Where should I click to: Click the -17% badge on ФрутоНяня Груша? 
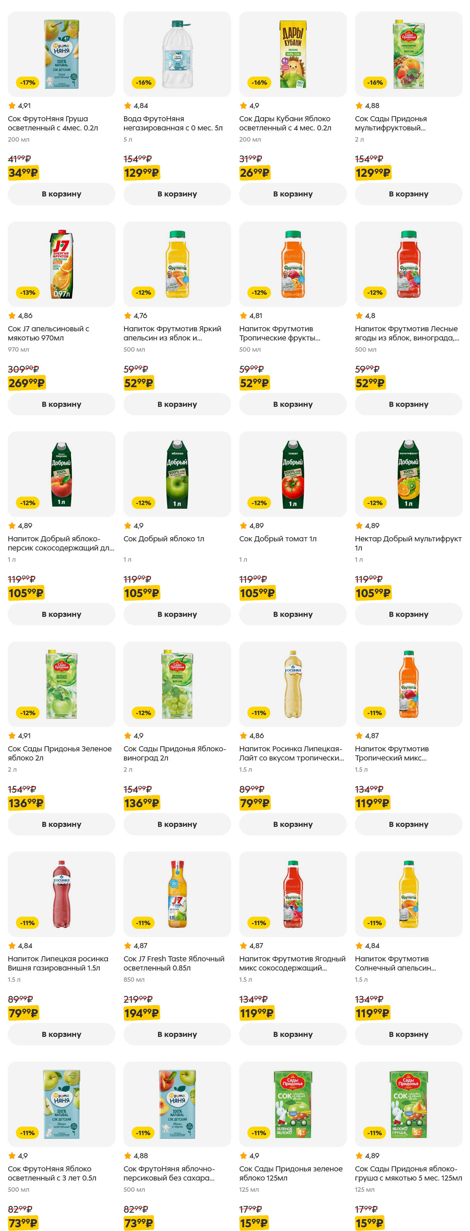(28, 83)
